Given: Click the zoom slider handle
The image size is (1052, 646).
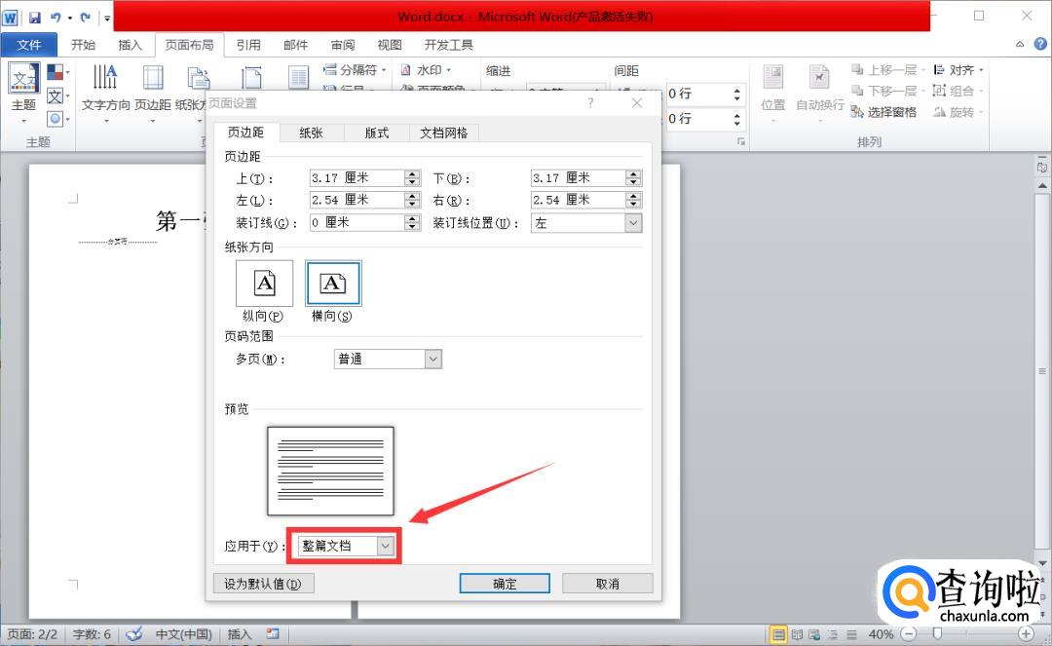Looking at the screenshot, I should pos(937,634).
